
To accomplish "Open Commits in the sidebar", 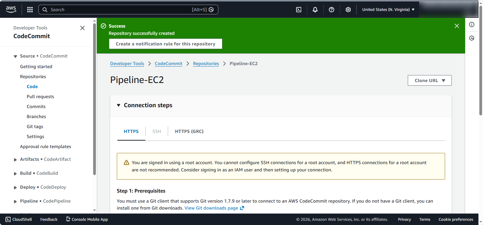I will [x=36, y=107].
